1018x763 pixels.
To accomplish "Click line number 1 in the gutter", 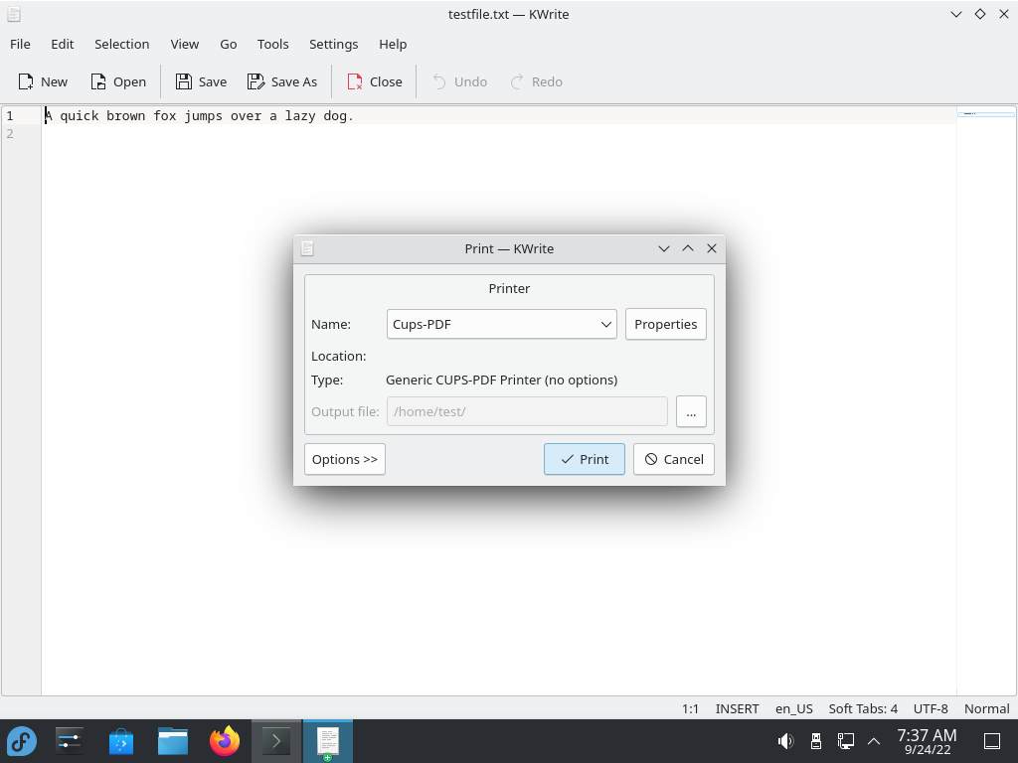I will tap(10, 116).
